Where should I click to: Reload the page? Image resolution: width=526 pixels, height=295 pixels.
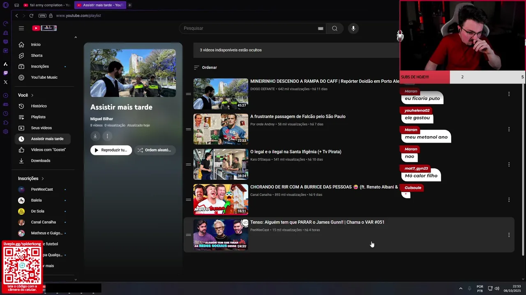click(x=31, y=16)
